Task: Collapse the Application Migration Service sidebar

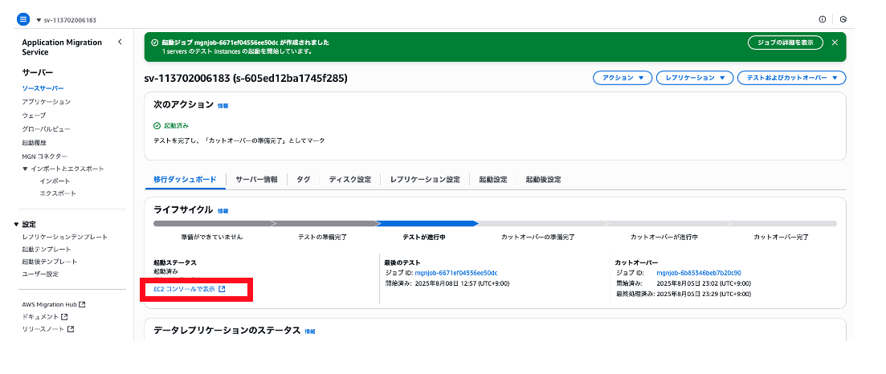Action: (120, 42)
